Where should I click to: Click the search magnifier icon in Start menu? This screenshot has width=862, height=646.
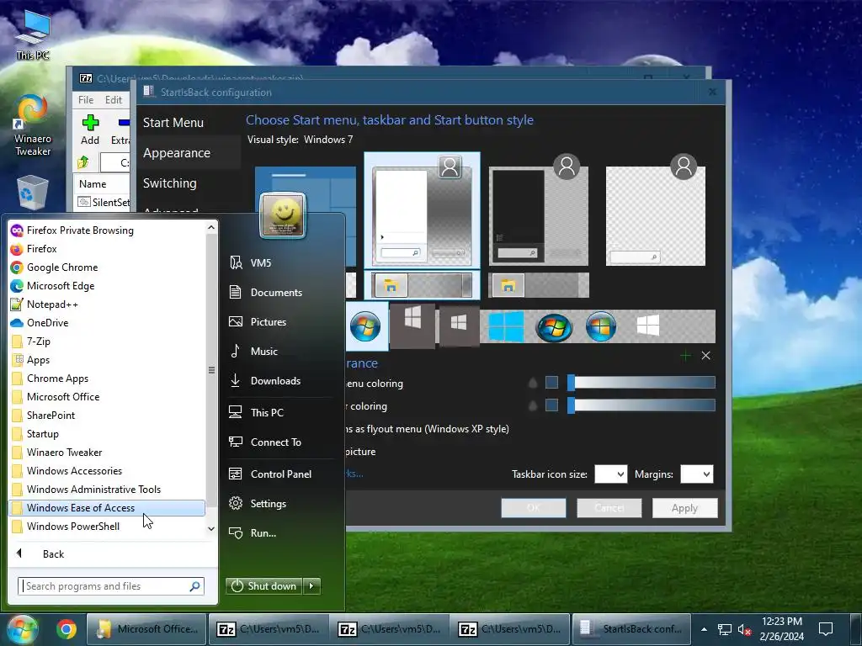pyautogui.click(x=194, y=586)
